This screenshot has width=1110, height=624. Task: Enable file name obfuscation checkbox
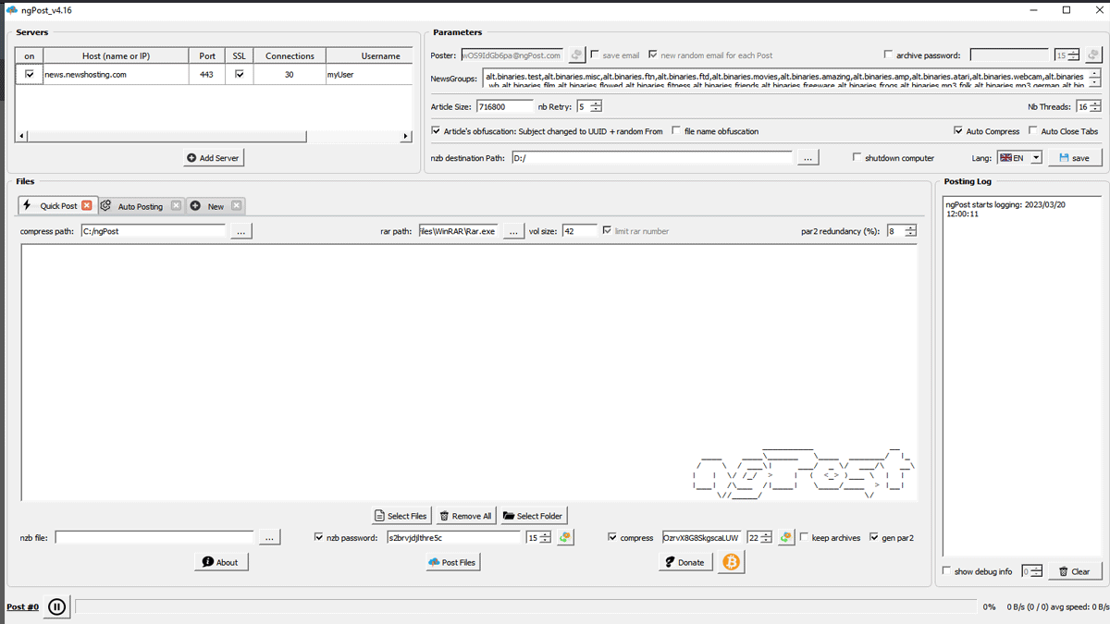coord(676,131)
